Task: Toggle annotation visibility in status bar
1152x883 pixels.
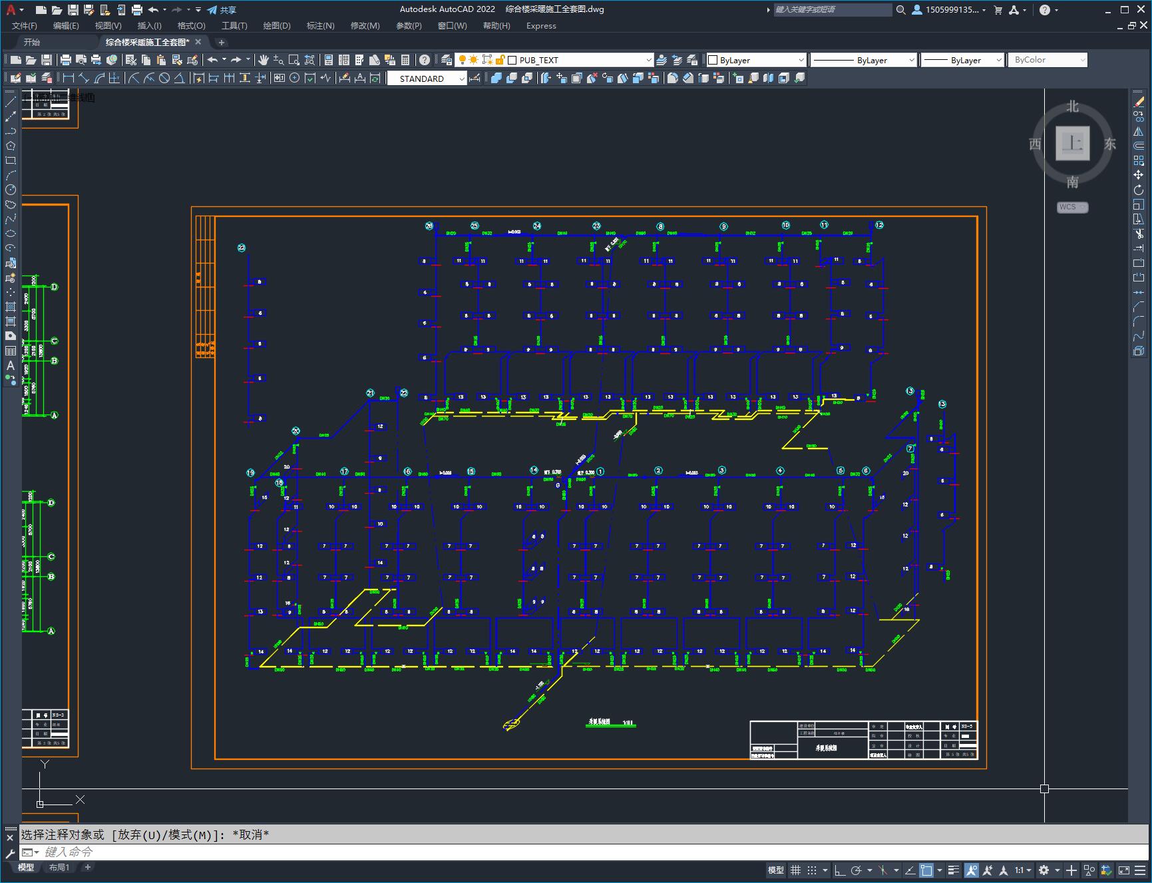Action: pyautogui.click(x=972, y=870)
